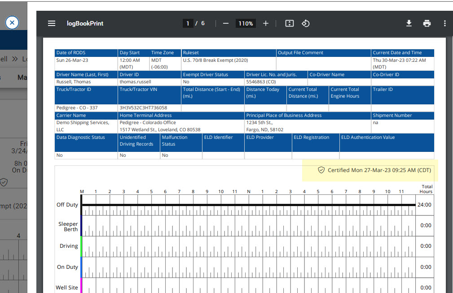Select truck ID 'Pedigree - CO - 337'
The image size is (453, 293).
[77, 108]
